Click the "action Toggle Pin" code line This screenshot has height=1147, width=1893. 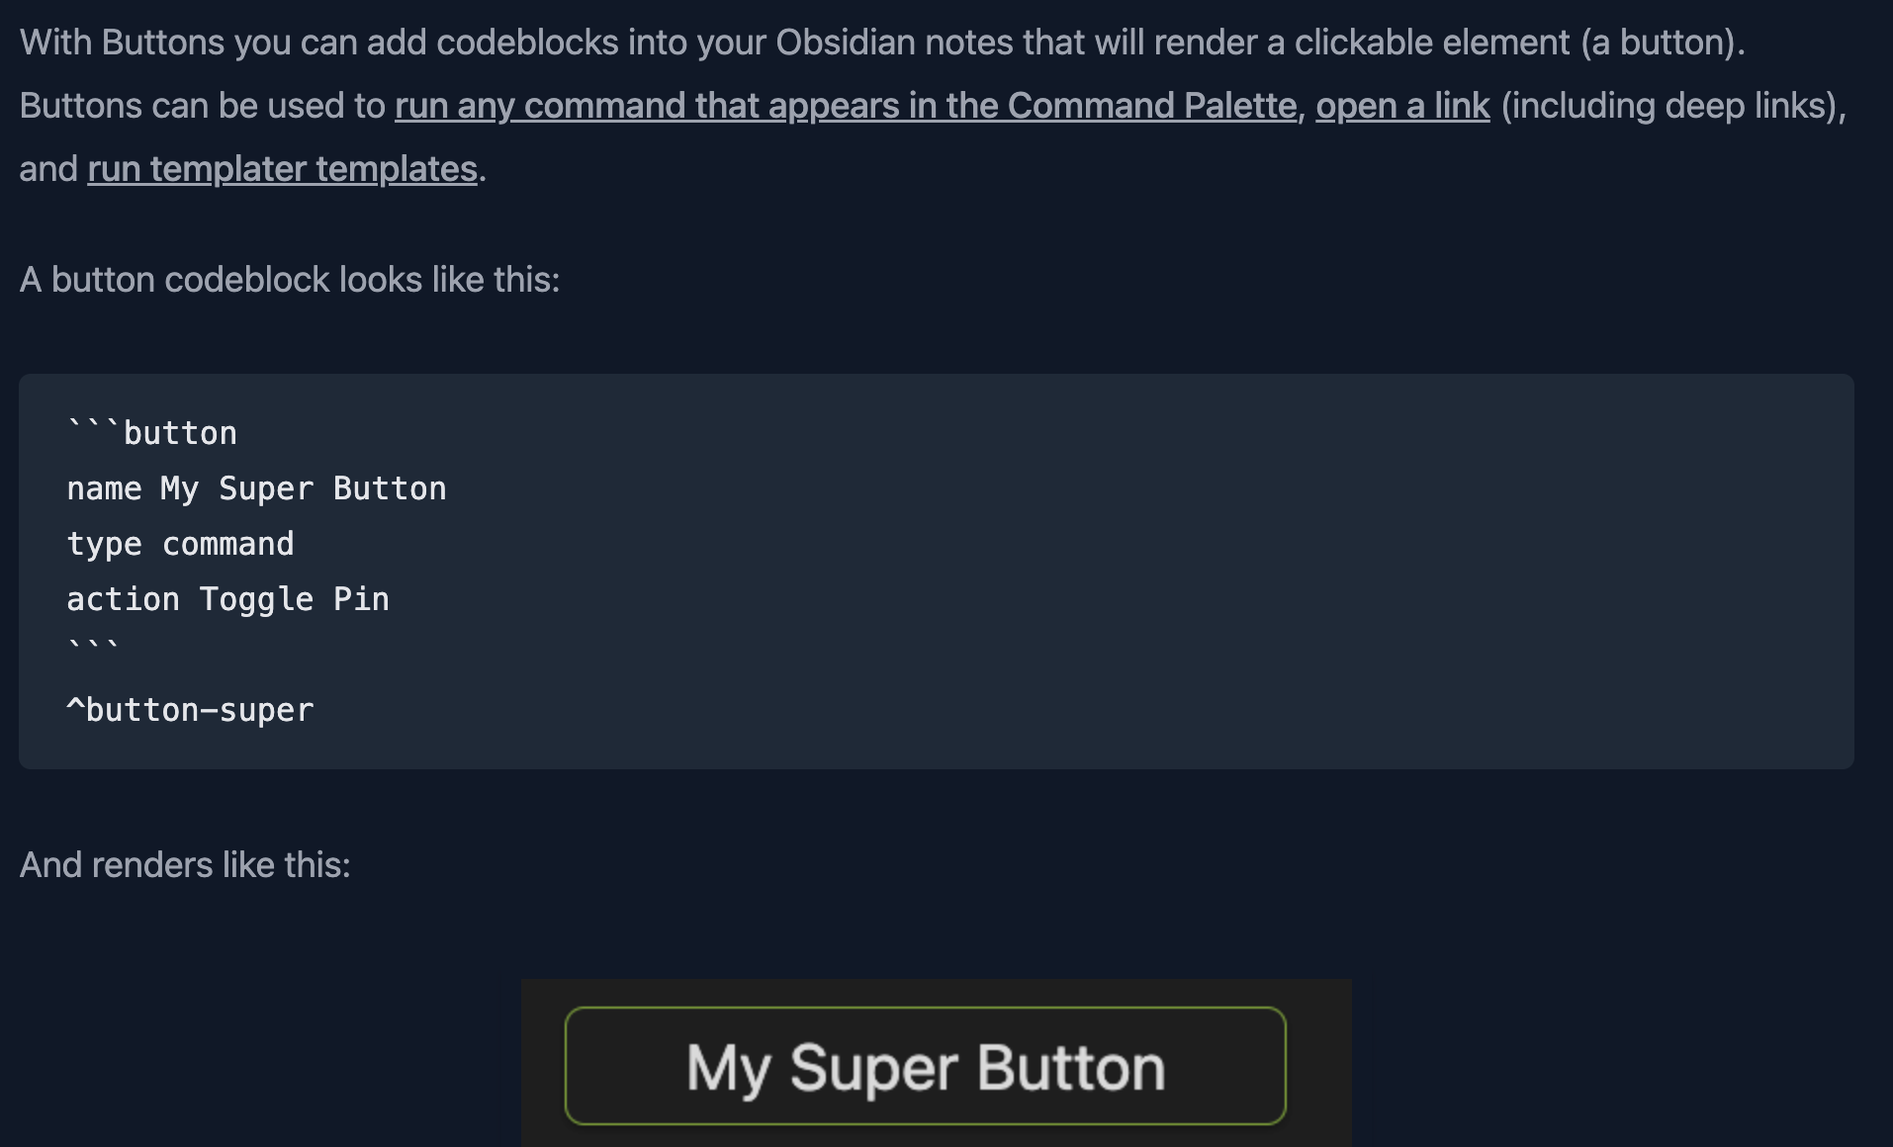coord(227,599)
